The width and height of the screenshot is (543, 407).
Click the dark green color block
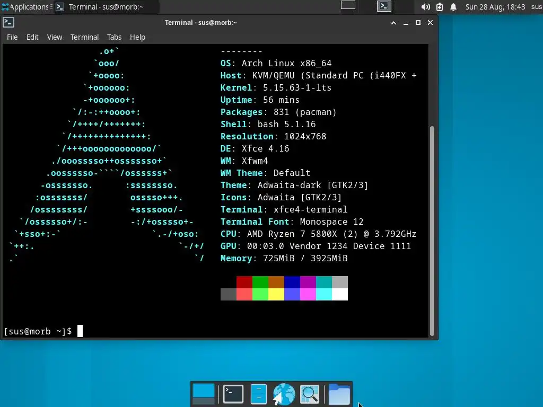pos(260,282)
